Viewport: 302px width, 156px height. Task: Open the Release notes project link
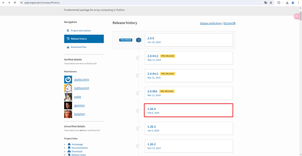coord(79,155)
